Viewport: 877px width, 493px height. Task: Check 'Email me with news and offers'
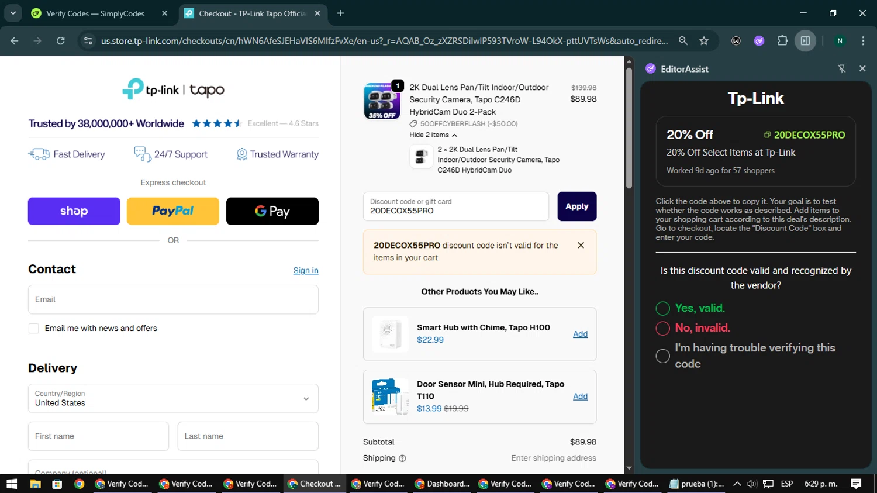click(34, 329)
